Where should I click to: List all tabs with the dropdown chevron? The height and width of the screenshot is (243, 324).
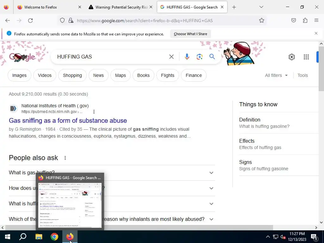click(x=261, y=7)
